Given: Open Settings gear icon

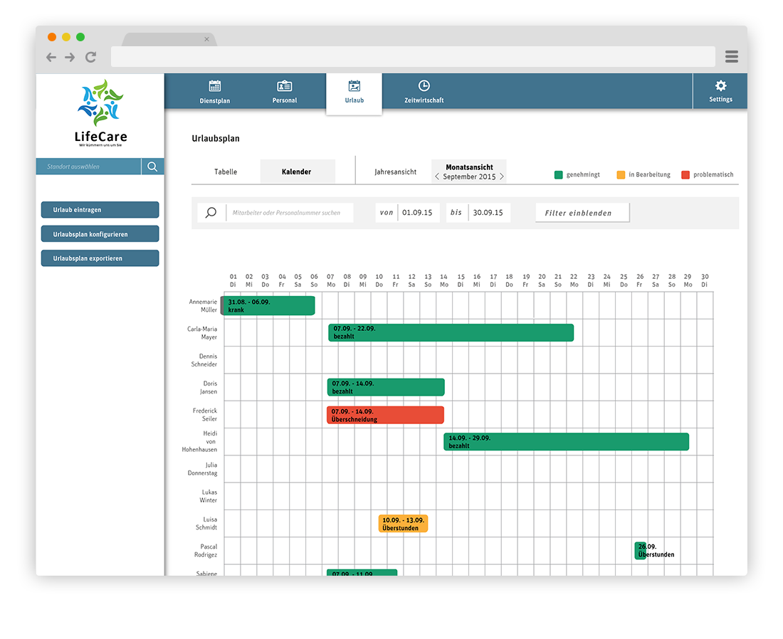Looking at the screenshot, I should click(x=720, y=85).
